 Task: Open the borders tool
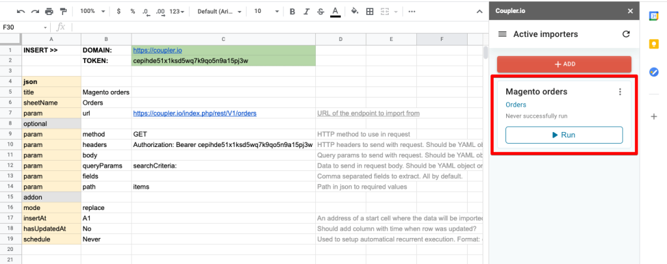(x=370, y=12)
